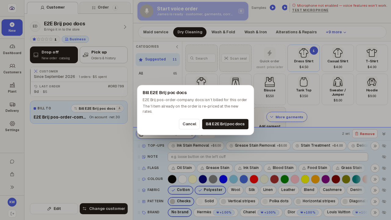Viewport: 391px width, 220px height.
Task: Select the Maid service tab
Action: 156,32
